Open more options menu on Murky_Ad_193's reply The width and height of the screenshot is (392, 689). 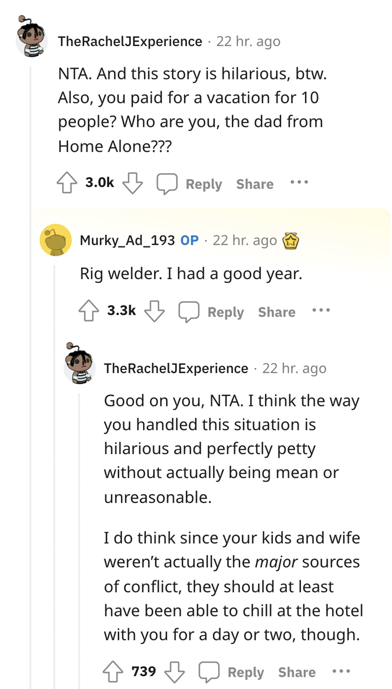click(321, 310)
